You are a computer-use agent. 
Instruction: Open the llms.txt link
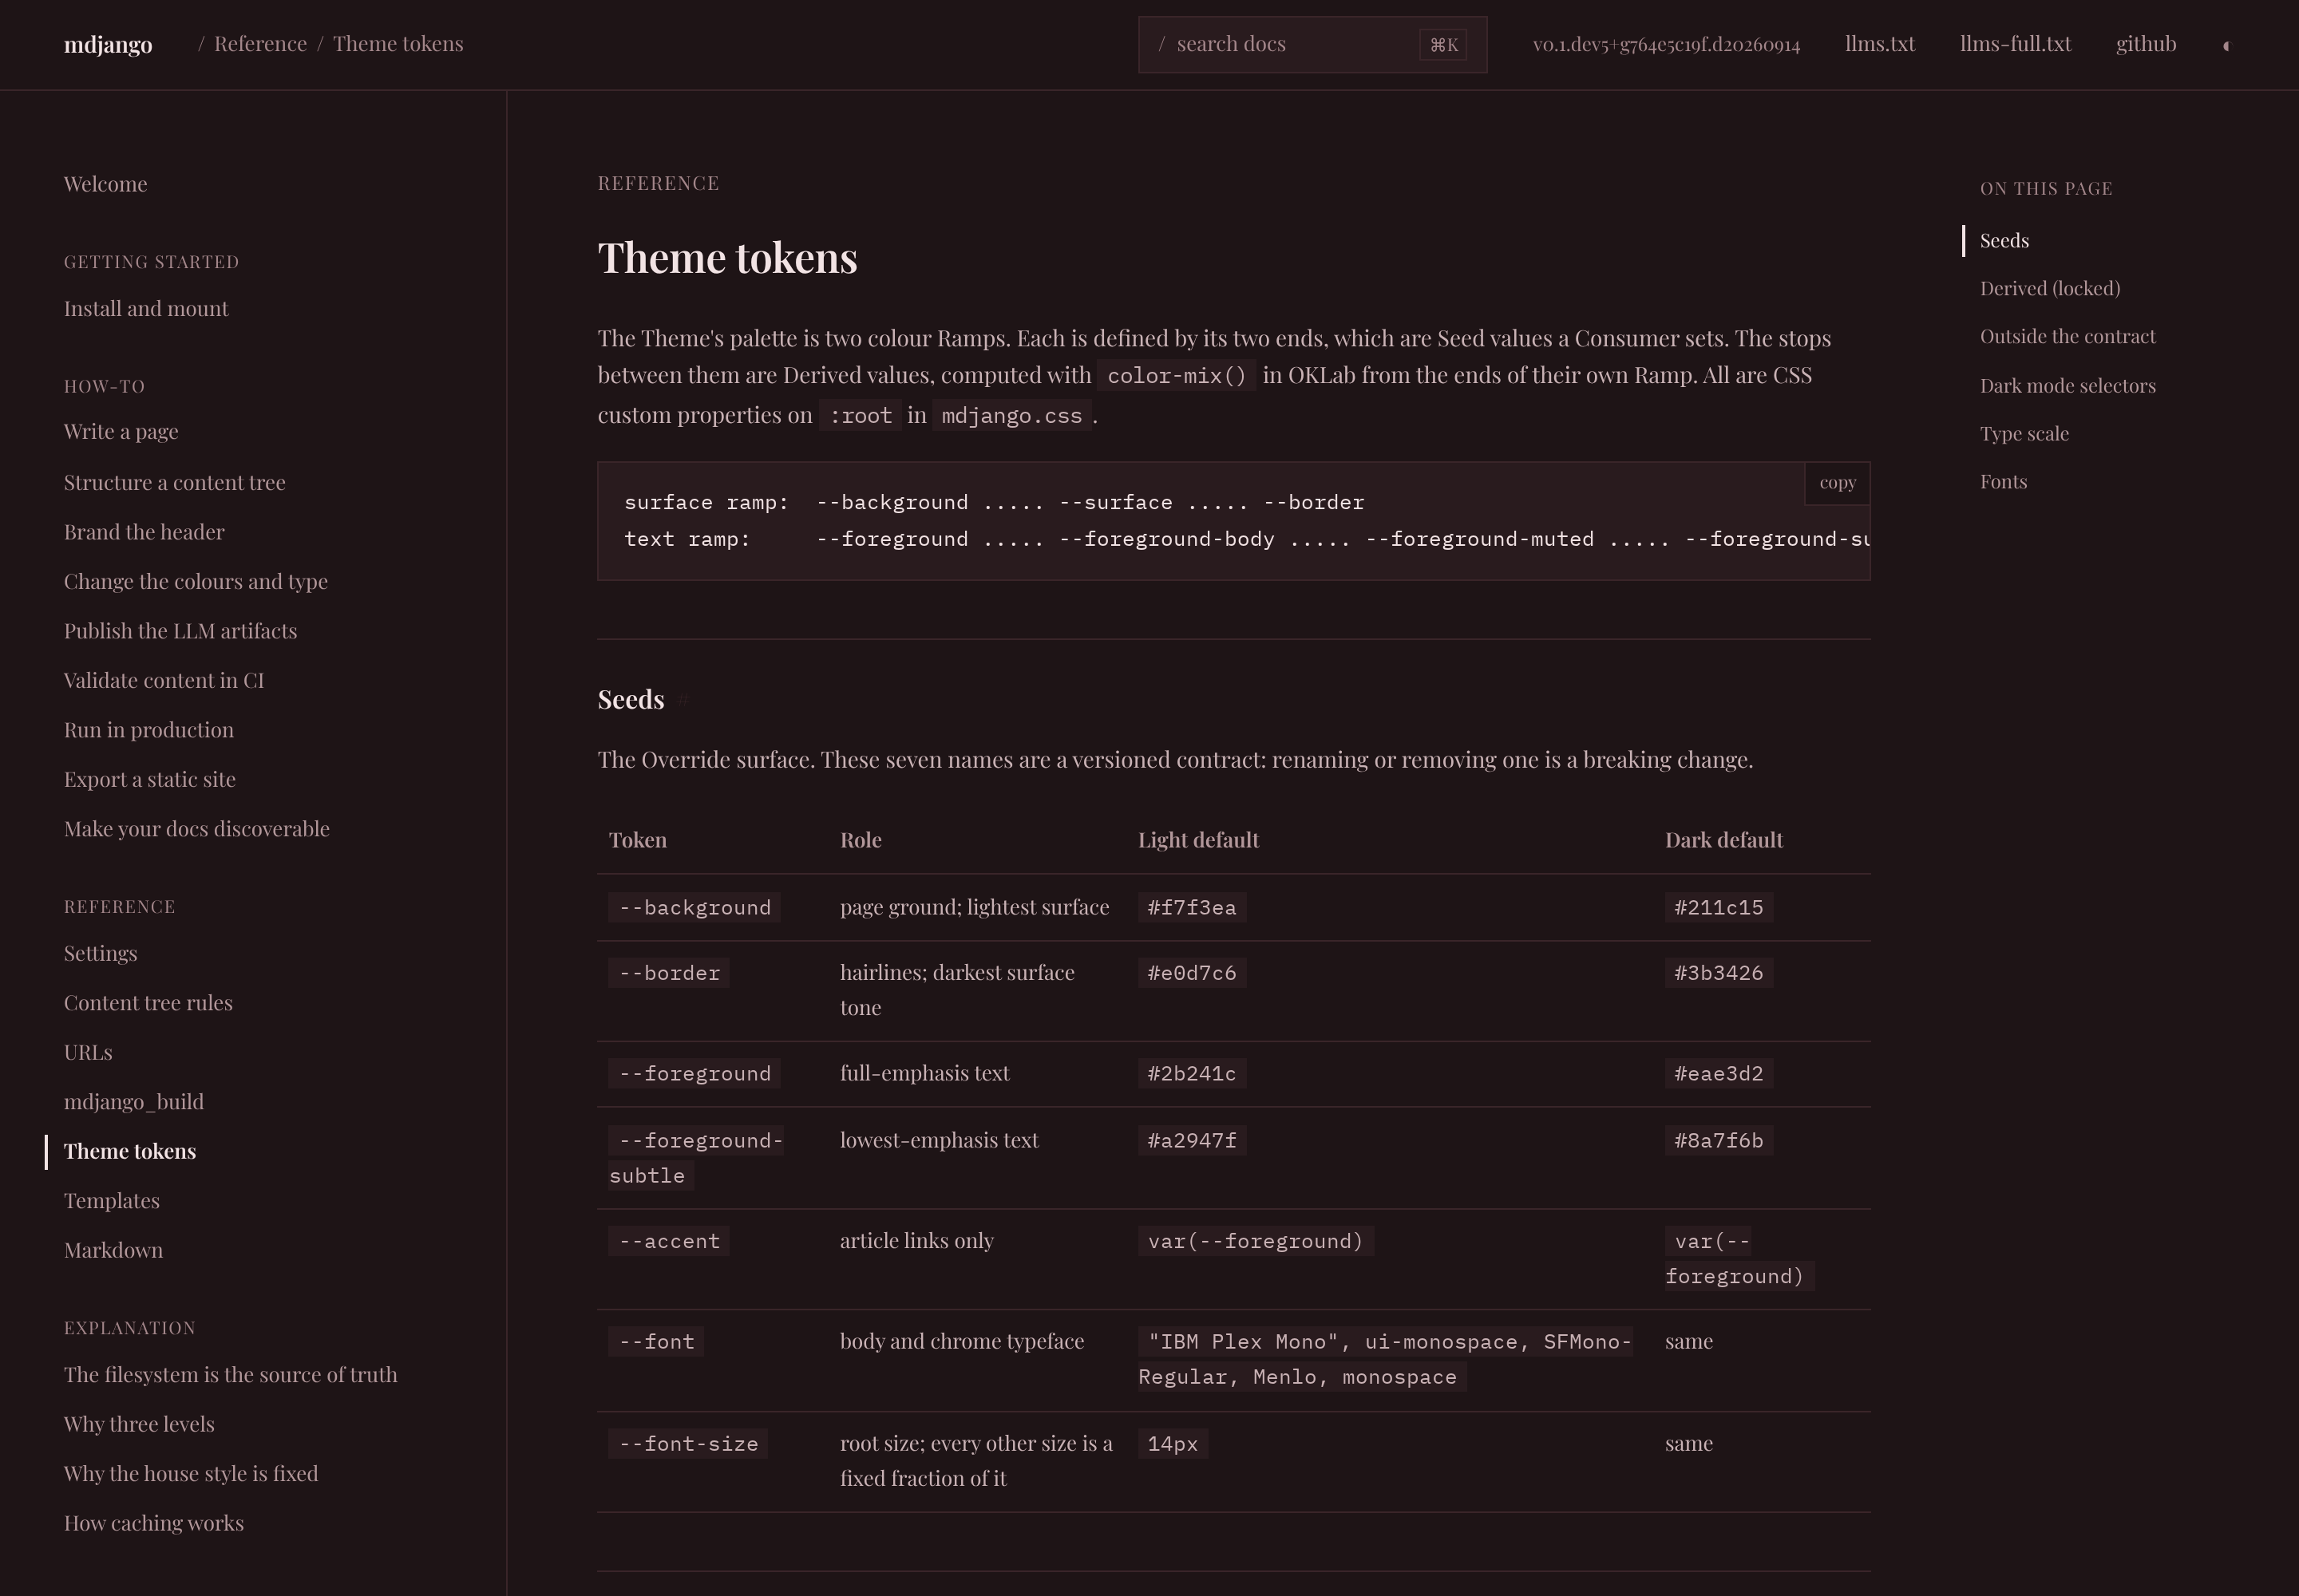[1880, 44]
